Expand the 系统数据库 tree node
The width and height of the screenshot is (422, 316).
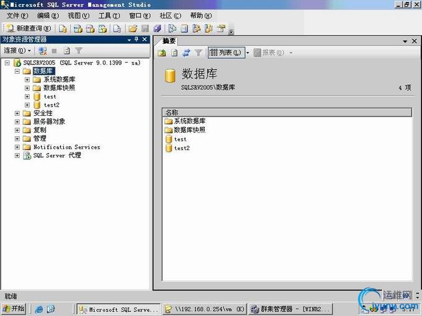[x=27, y=79]
